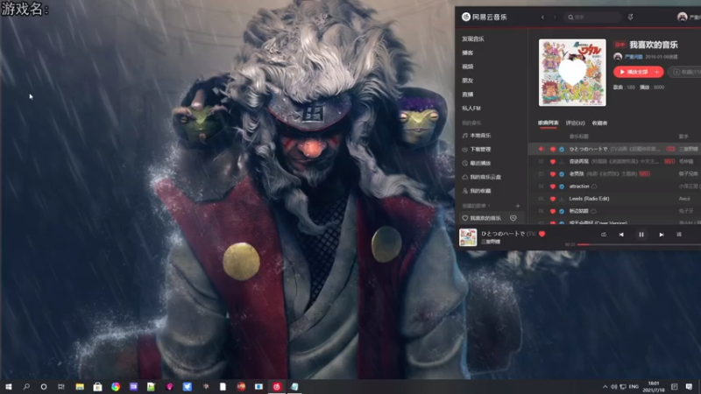Click the 播放全部 play all button

coord(634,72)
